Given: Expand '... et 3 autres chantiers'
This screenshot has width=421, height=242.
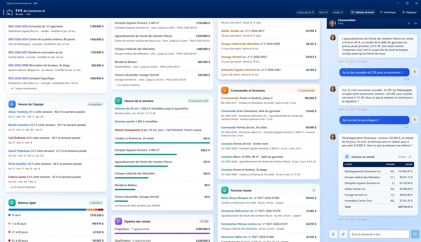Looking at the screenshot, I should [x=128, y=85].
